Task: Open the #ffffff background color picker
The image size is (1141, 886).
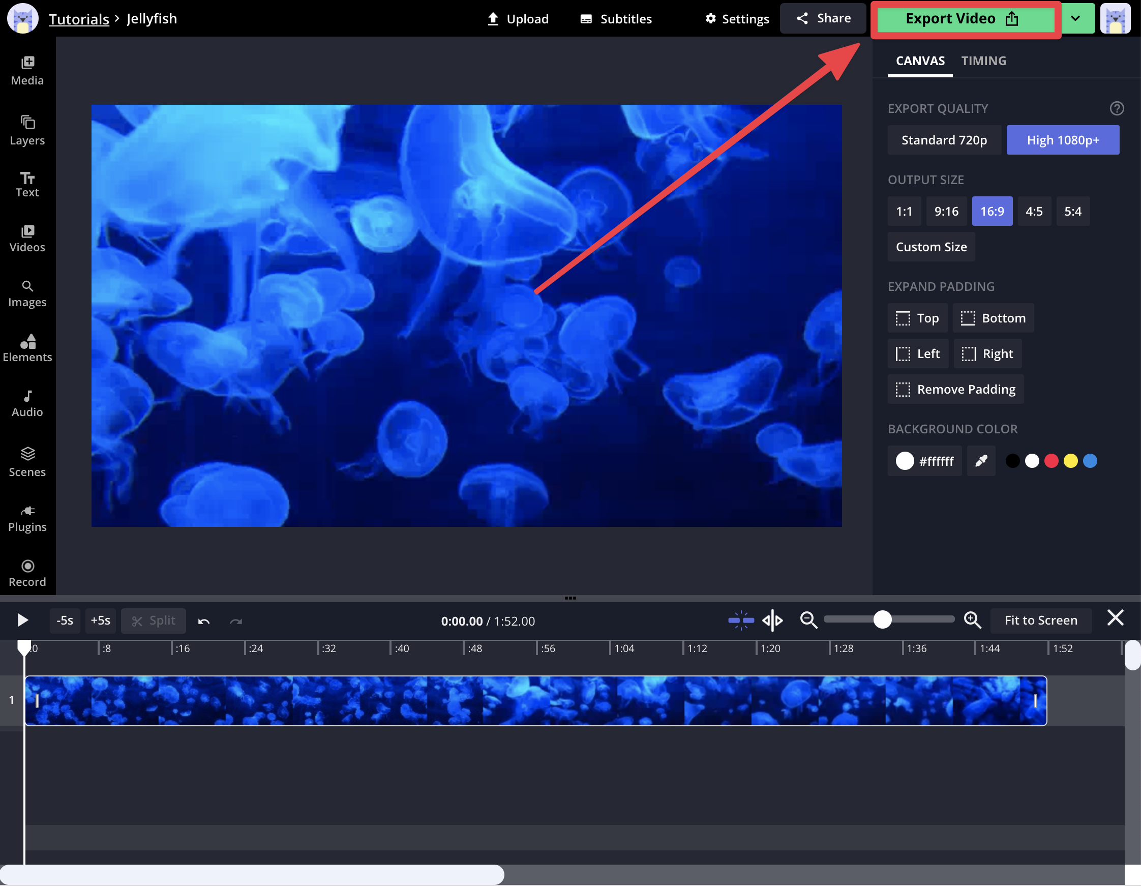Action: tap(924, 461)
